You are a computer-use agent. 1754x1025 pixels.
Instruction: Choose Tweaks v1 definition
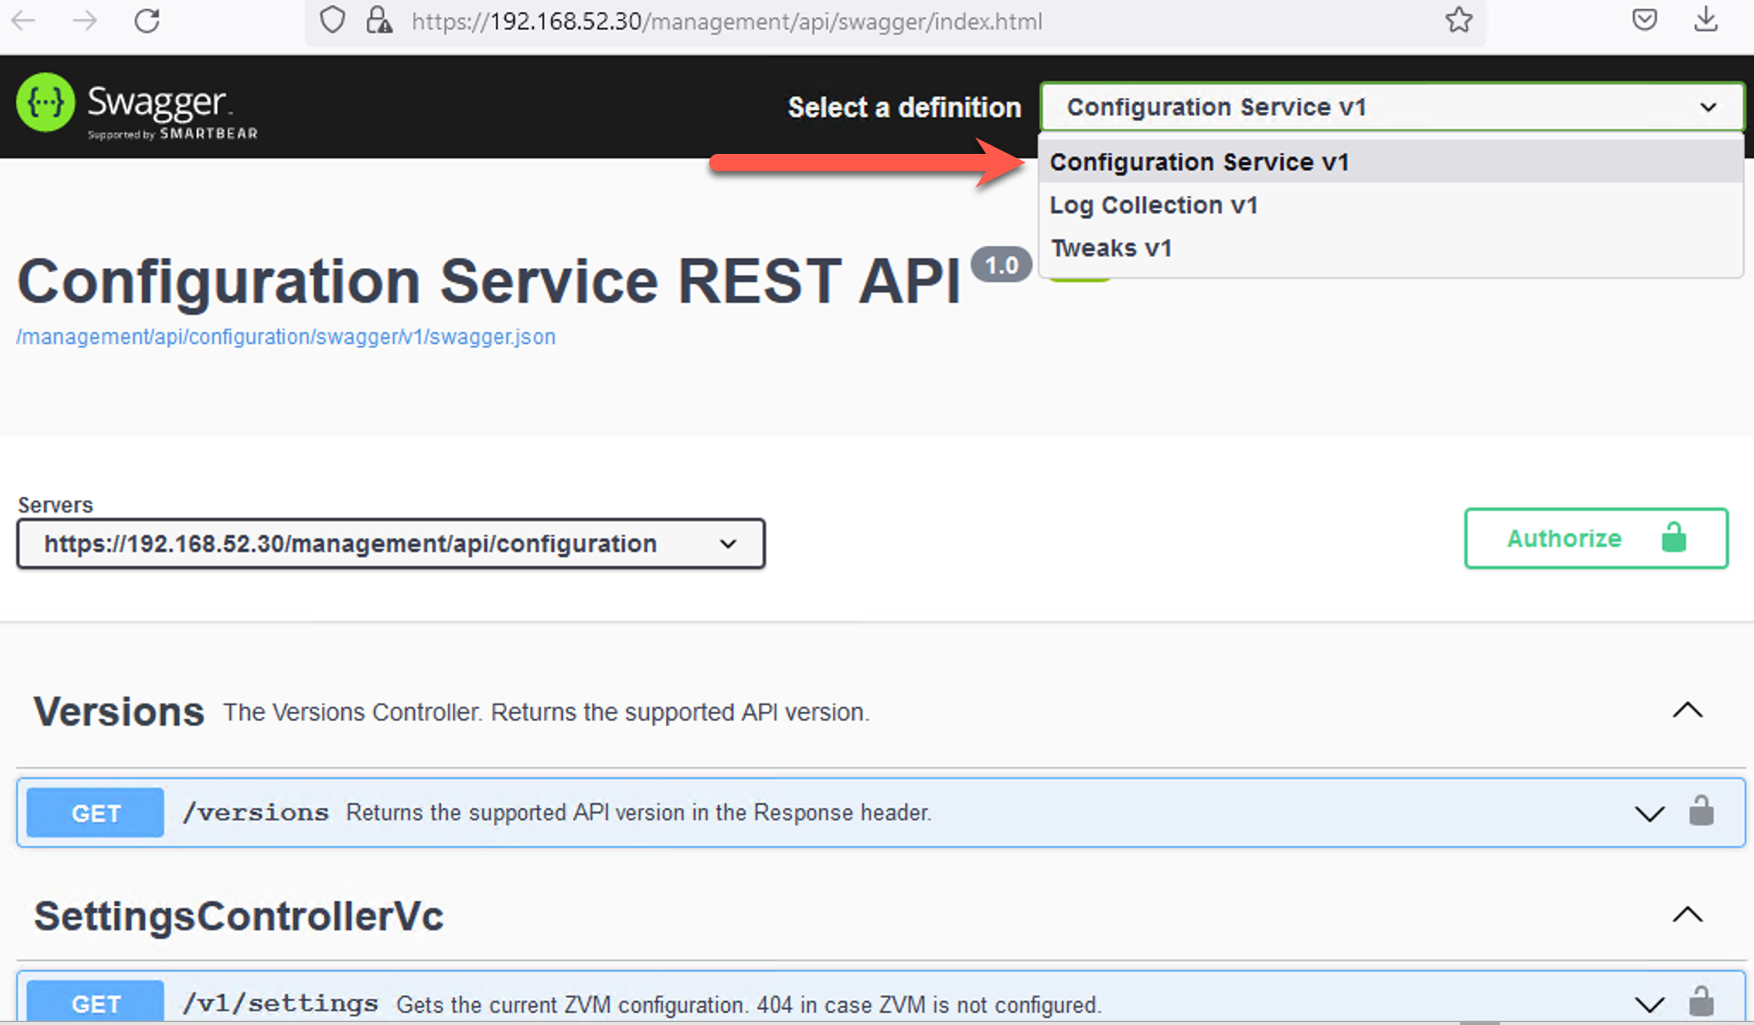[1391, 248]
